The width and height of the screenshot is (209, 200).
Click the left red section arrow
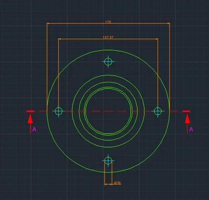coord(31,120)
